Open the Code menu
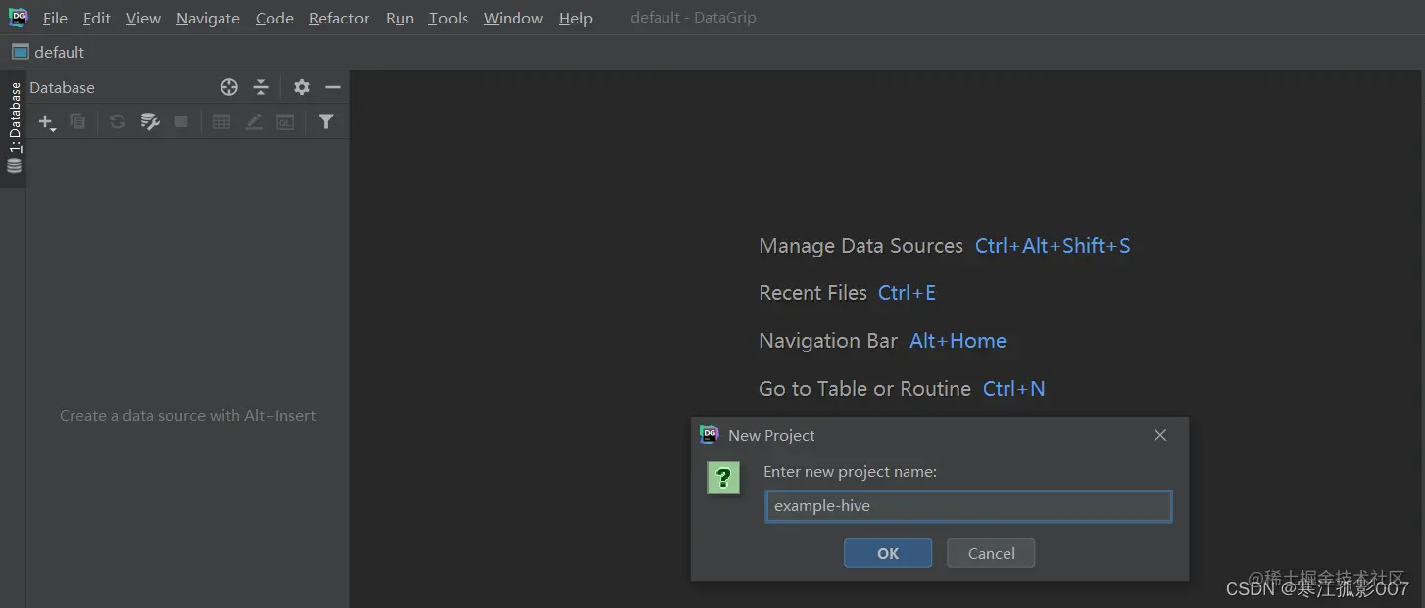The width and height of the screenshot is (1425, 608). pyautogui.click(x=274, y=18)
